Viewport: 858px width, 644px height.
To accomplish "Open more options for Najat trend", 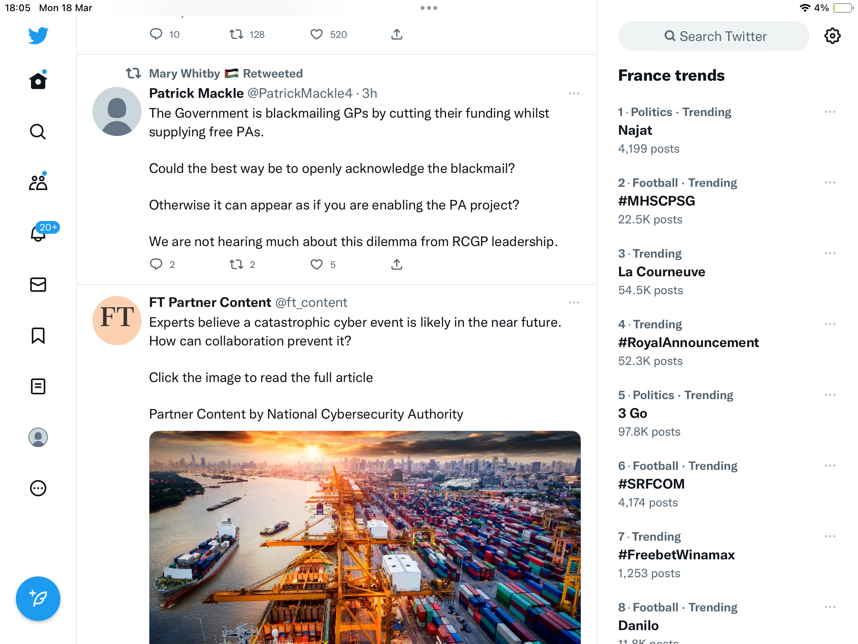I will pyautogui.click(x=830, y=112).
